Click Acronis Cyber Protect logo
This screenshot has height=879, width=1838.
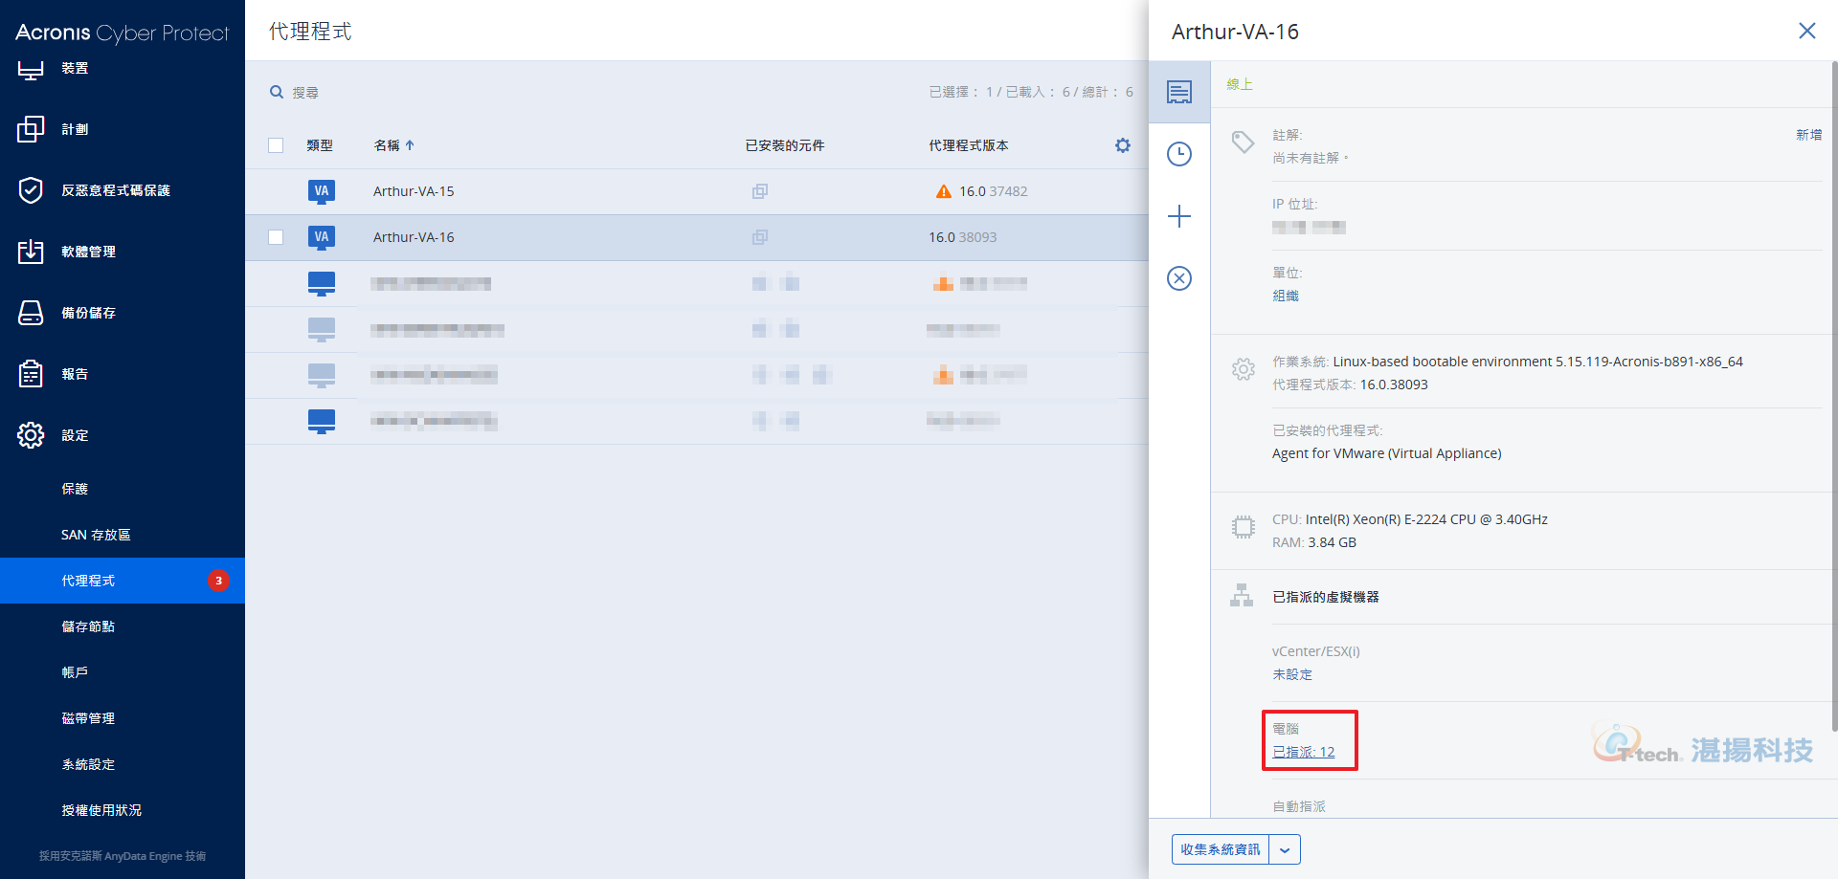click(123, 33)
